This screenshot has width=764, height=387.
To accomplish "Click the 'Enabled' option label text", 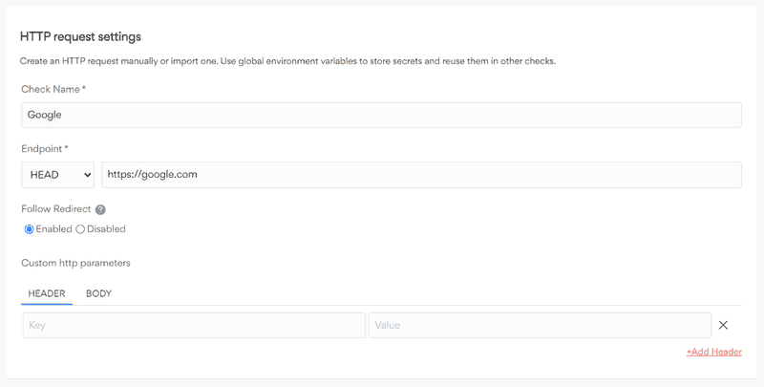I will click(x=53, y=229).
